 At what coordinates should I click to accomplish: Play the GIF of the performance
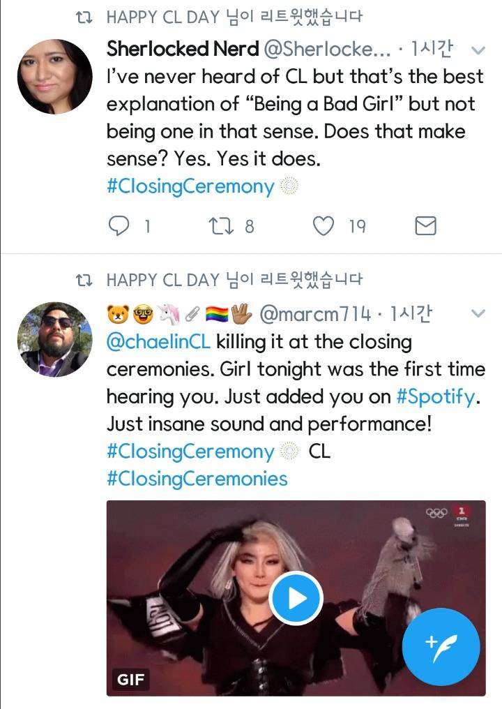296,598
